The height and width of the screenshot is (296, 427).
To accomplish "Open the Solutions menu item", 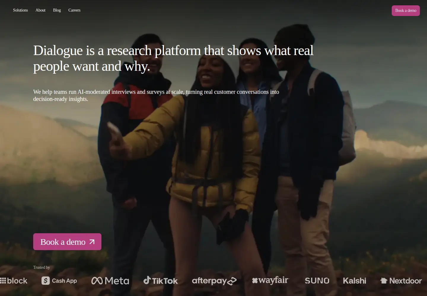I will (x=20, y=10).
